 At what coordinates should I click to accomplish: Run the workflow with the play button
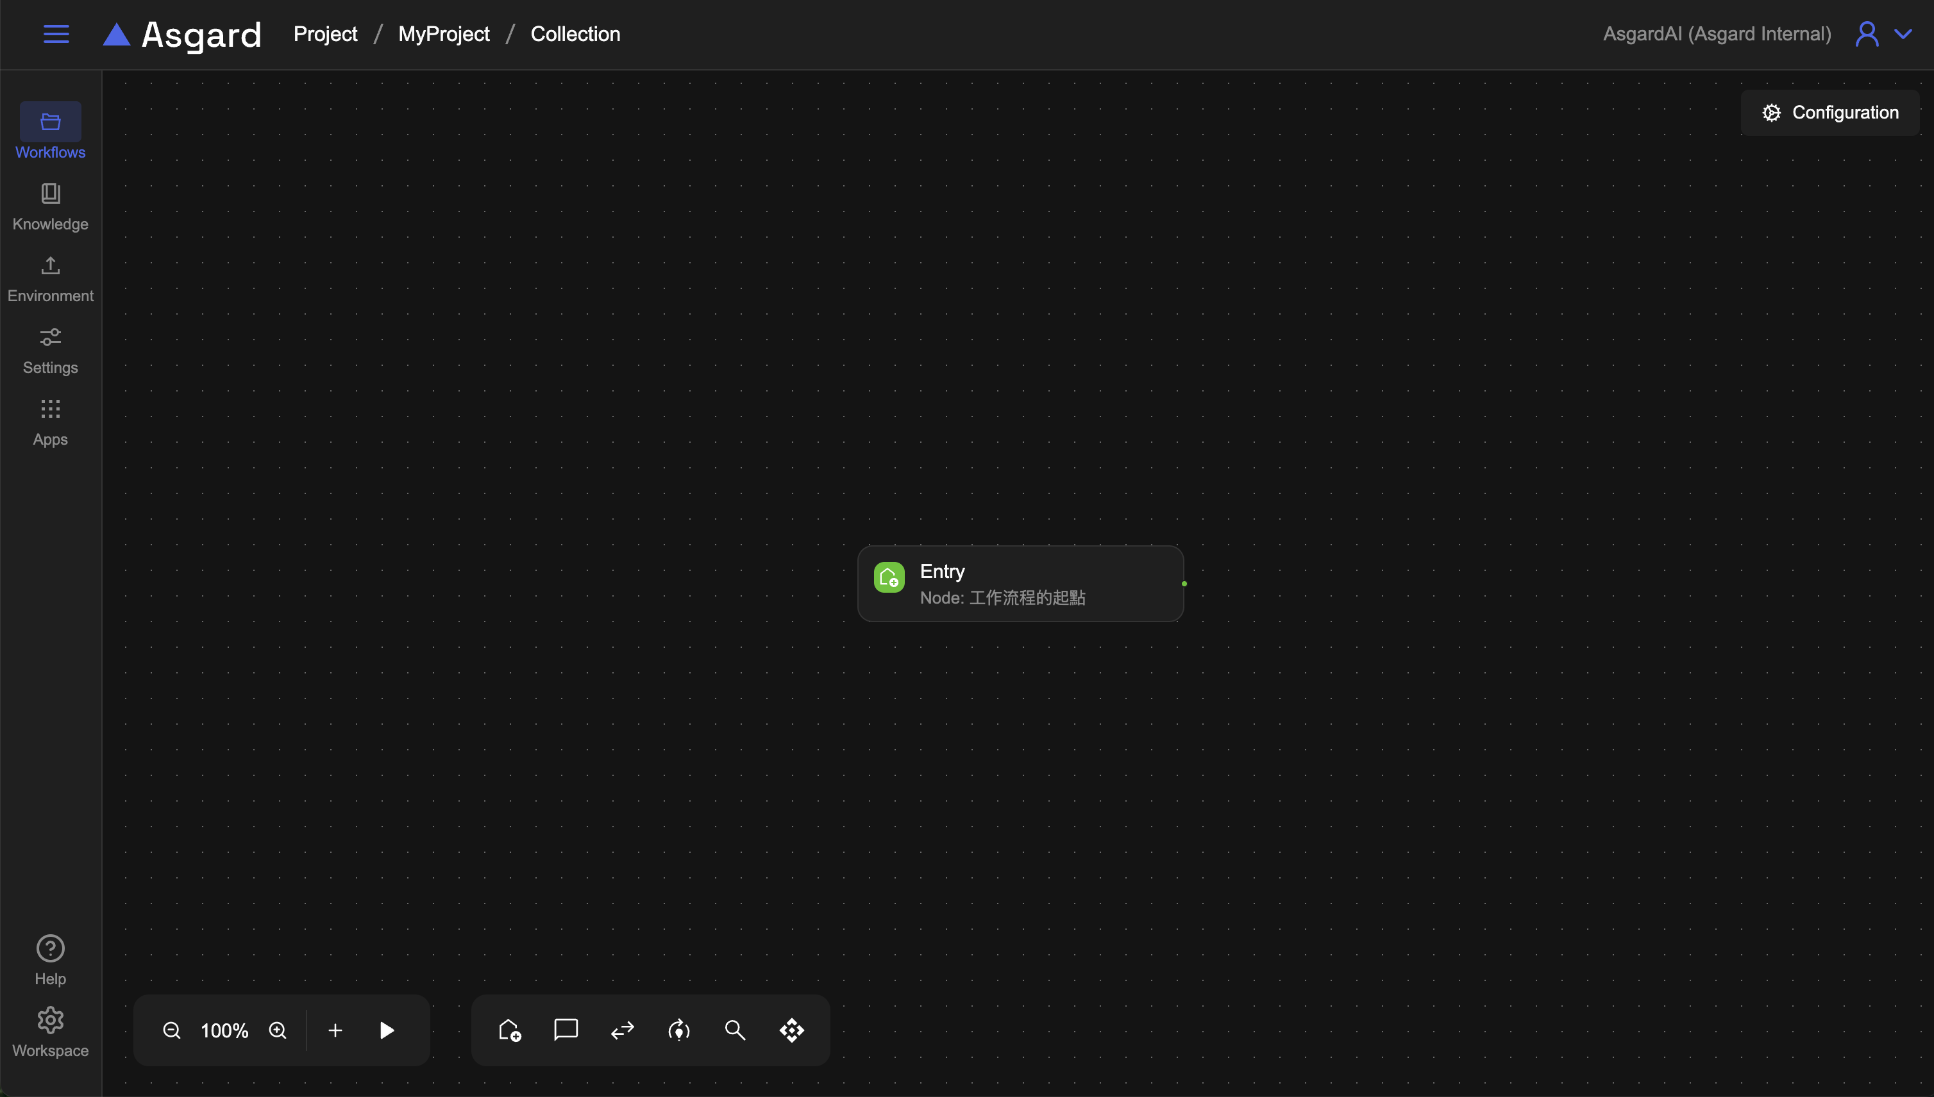[387, 1030]
